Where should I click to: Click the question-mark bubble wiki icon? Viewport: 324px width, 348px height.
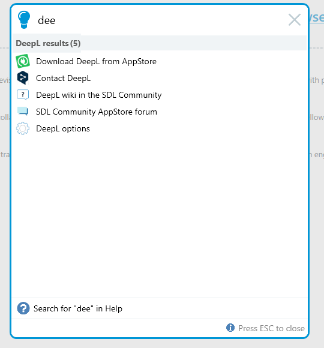(23, 95)
